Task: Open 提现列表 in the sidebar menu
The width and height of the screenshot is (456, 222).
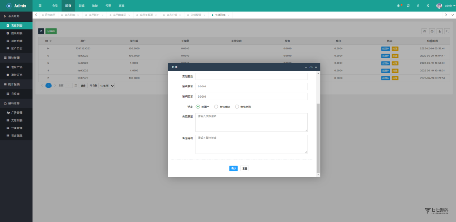Action: [x=16, y=33]
